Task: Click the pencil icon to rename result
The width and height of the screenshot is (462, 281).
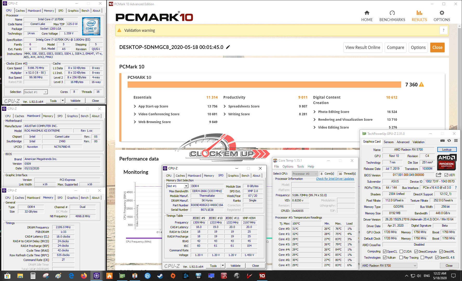Action: pyautogui.click(x=228, y=47)
